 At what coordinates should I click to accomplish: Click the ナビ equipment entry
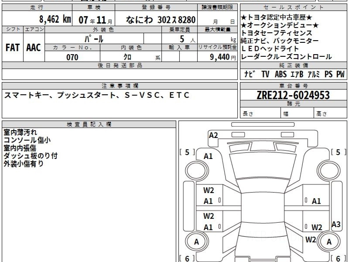point(250,74)
